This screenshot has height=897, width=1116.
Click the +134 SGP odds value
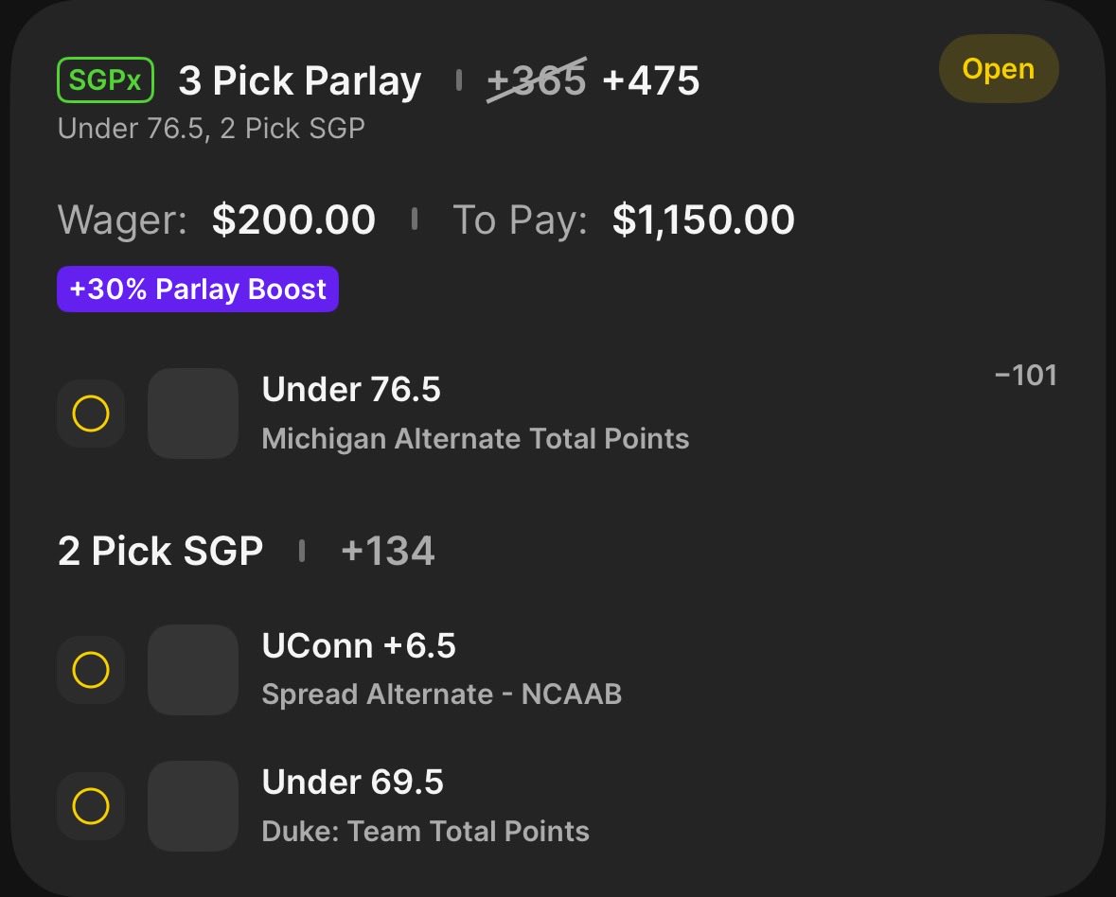[387, 551]
